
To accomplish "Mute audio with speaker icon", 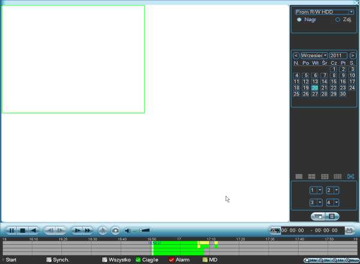I will [x=128, y=230].
